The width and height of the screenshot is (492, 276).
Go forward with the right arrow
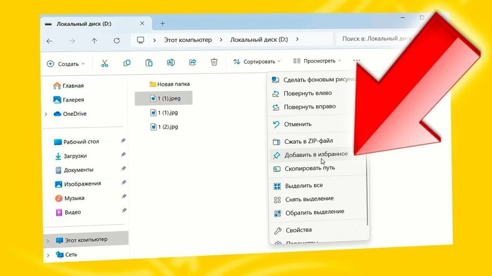click(x=72, y=41)
